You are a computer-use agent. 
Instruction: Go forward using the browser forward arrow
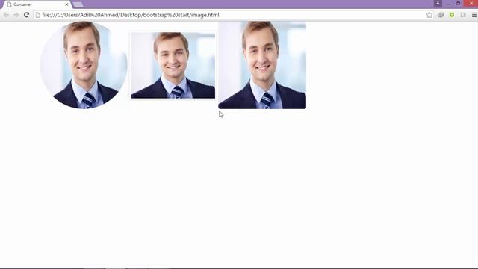tap(16, 15)
